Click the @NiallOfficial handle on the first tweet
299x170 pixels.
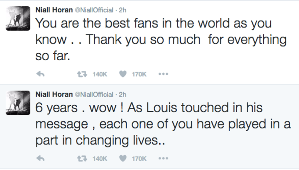pyautogui.click(x=94, y=10)
